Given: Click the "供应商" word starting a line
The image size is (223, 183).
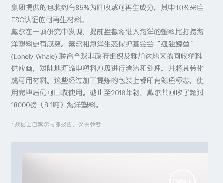Looking at the screenshot, I should pyautogui.click(x=22, y=69).
